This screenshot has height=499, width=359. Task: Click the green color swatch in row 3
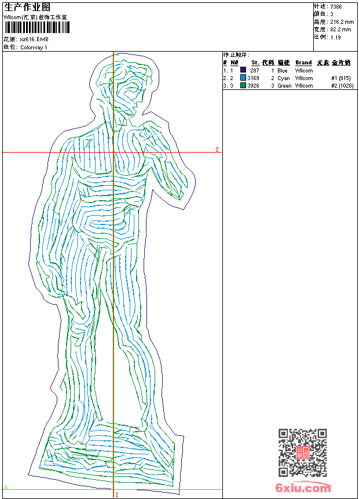click(243, 85)
